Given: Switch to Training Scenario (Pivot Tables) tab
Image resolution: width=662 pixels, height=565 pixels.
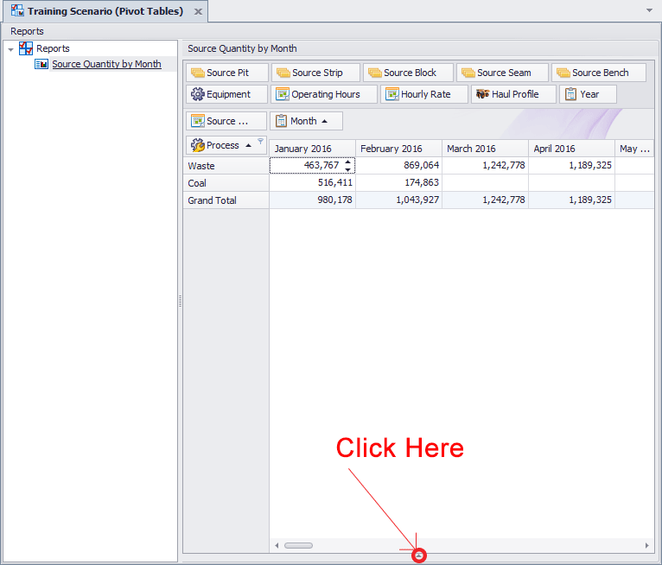Looking at the screenshot, I should click(x=105, y=11).
